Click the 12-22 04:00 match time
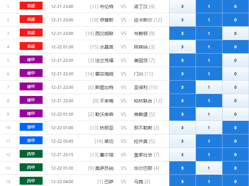This screenshot has width=249, height=186. click(62, 181)
